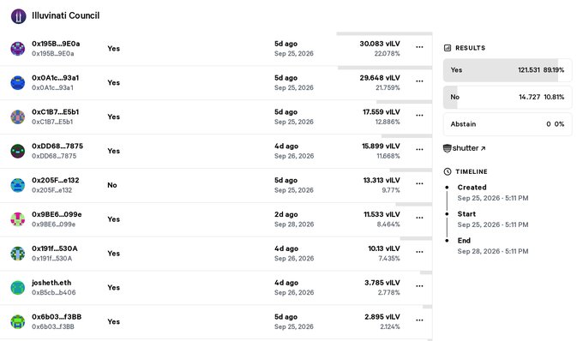The height and width of the screenshot is (341, 583).
Task: Click the Timeline clock icon
Action: [448, 171]
